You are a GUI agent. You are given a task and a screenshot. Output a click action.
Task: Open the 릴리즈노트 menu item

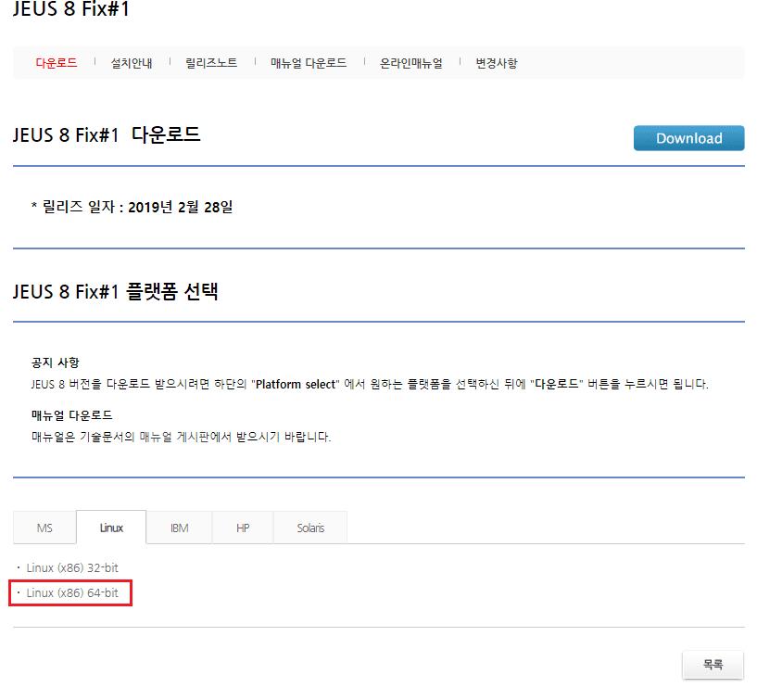tap(211, 63)
